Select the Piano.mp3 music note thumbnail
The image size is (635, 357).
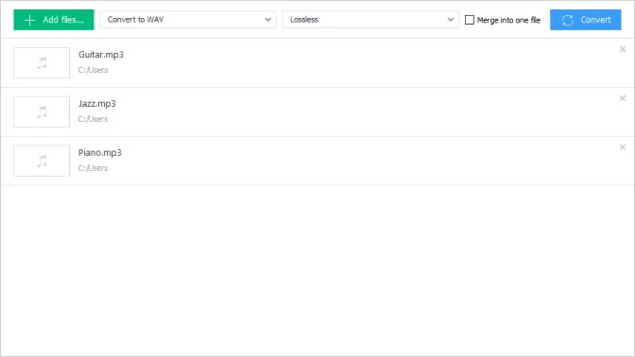42,161
